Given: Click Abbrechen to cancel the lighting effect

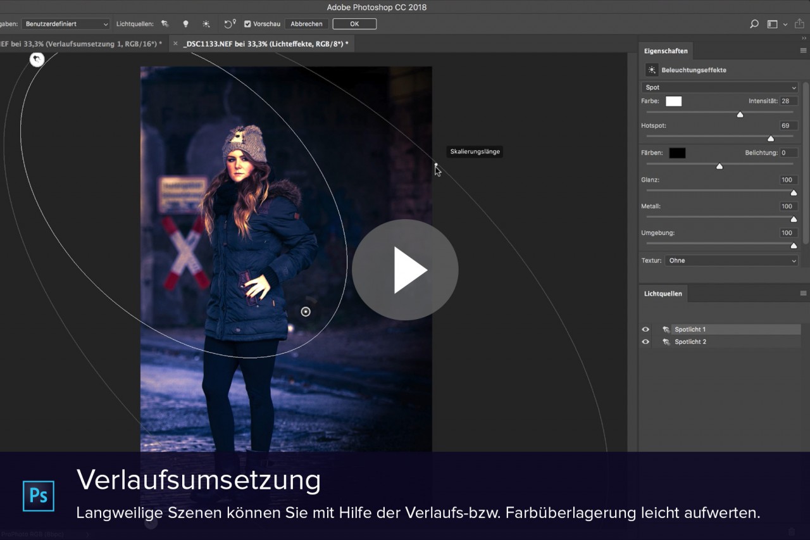Looking at the screenshot, I should point(306,23).
